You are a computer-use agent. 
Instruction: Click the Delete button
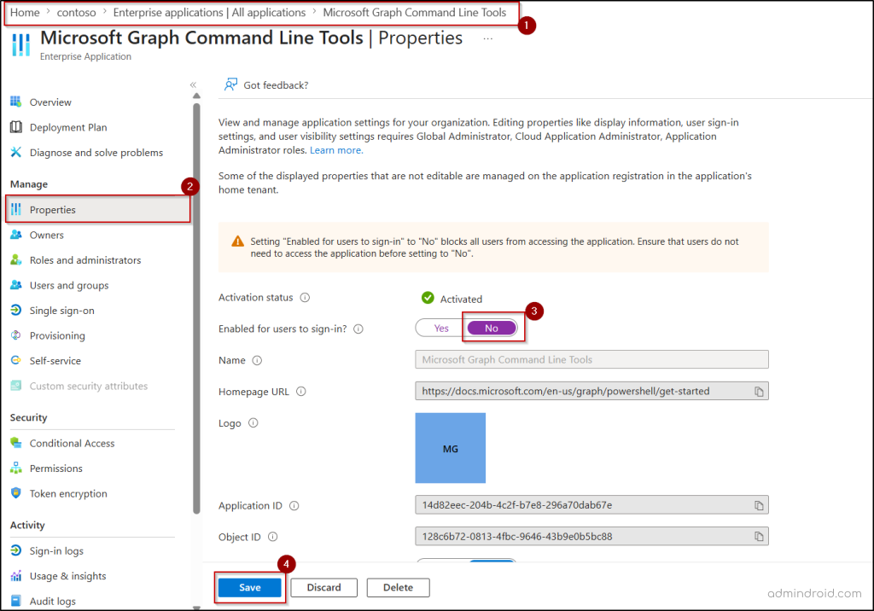point(398,587)
